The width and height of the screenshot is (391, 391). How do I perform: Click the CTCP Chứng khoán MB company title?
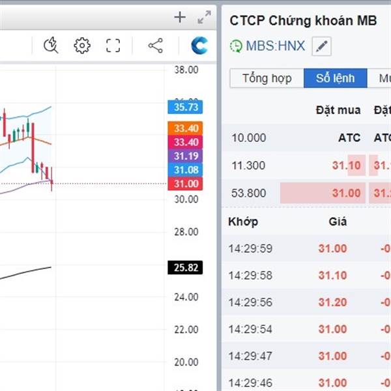click(x=303, y=21)
